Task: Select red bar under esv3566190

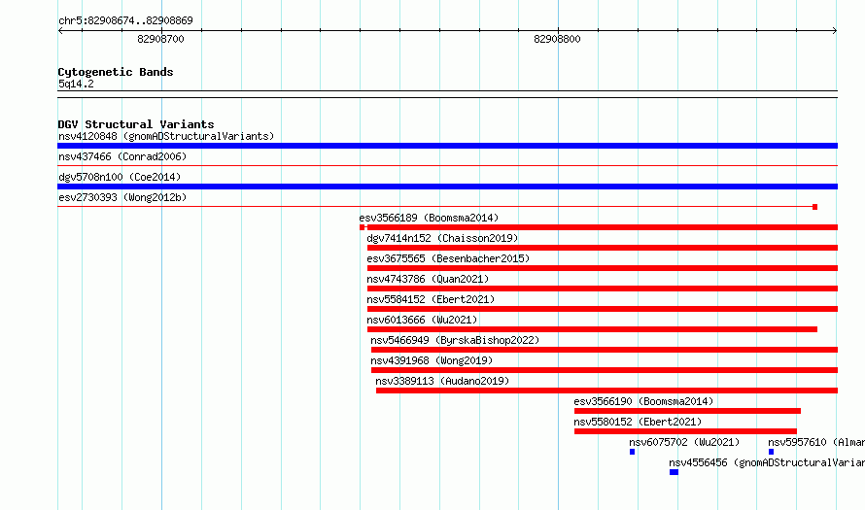Action: (687, 411)
